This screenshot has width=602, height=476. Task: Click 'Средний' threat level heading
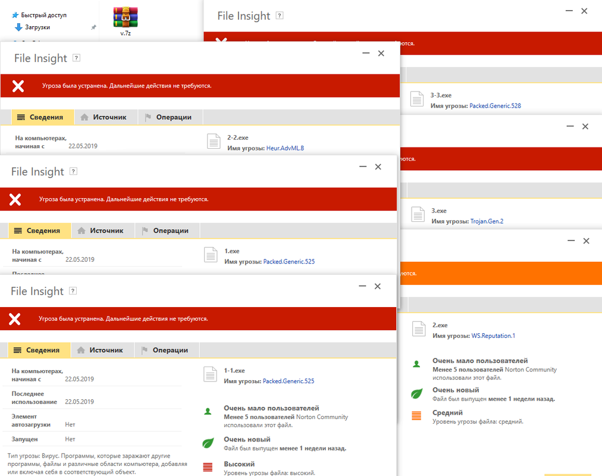coord(448,413)
